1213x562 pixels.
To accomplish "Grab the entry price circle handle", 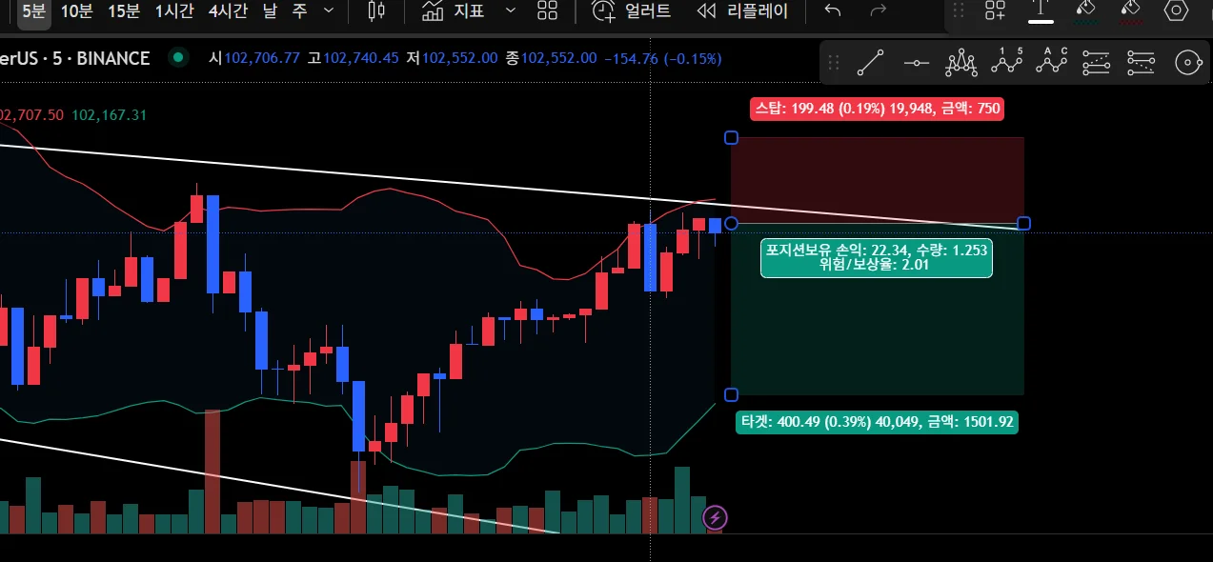I will tap(731, 223).
